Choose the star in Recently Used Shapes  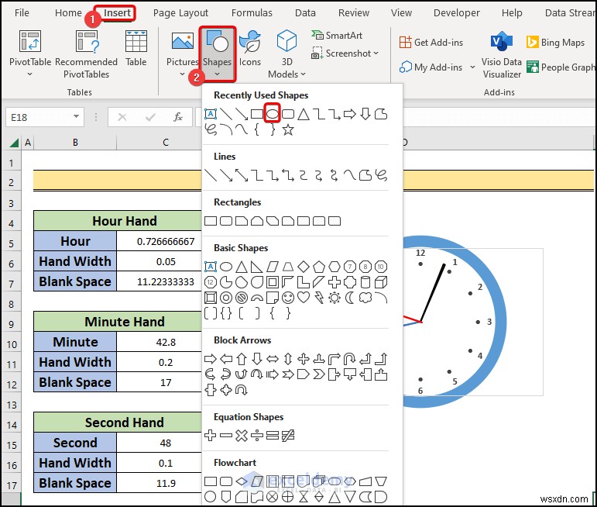(x=288, y=129)
